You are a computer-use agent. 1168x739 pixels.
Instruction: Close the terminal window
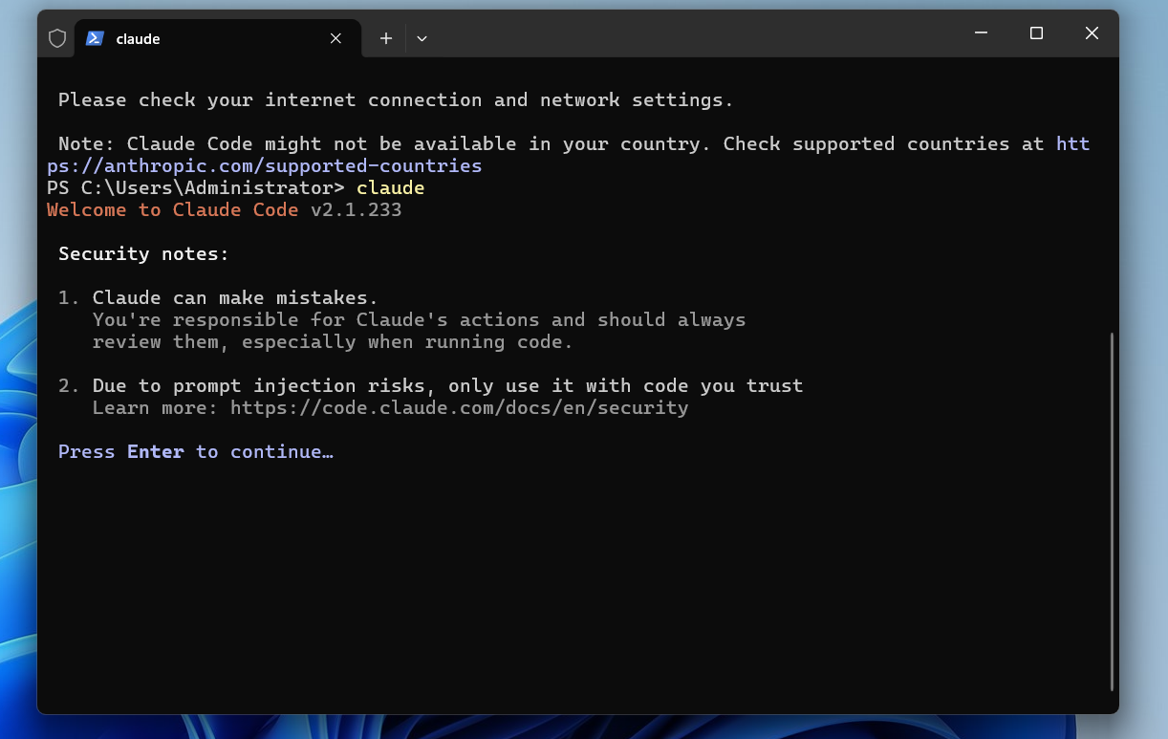(1092, 33)
